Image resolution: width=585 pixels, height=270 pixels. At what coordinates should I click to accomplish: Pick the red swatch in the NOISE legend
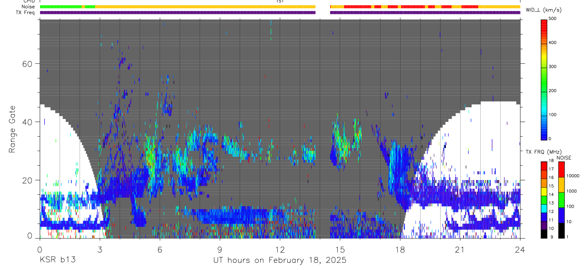pyautogui.click(x=561, y=169)
